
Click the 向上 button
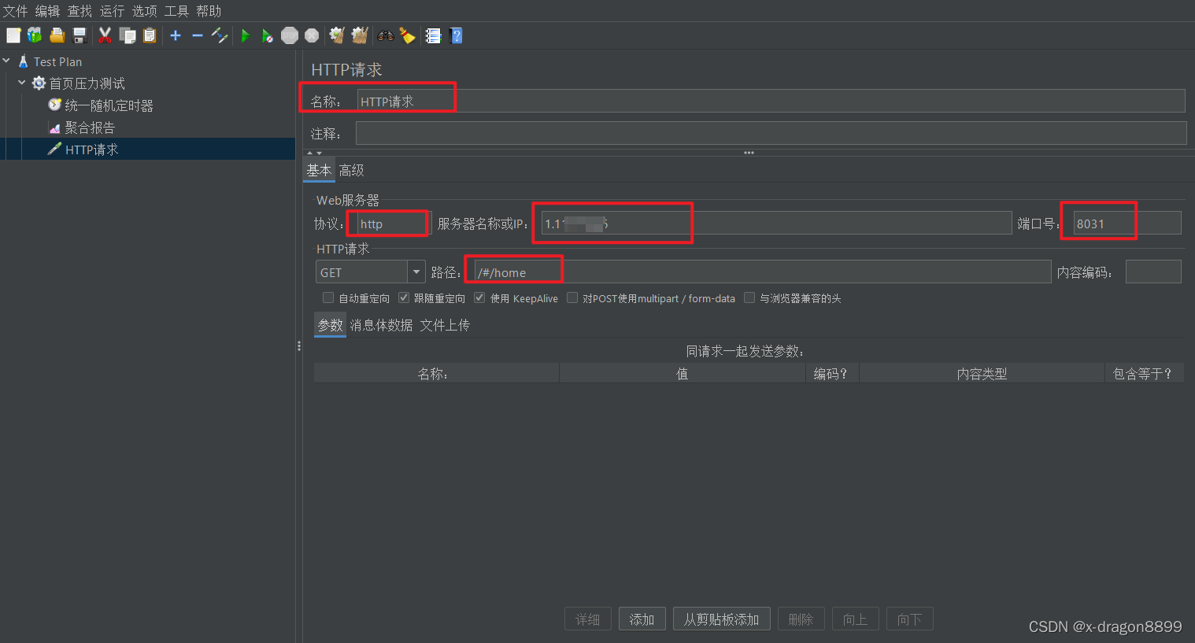click(x=855, y=619)
